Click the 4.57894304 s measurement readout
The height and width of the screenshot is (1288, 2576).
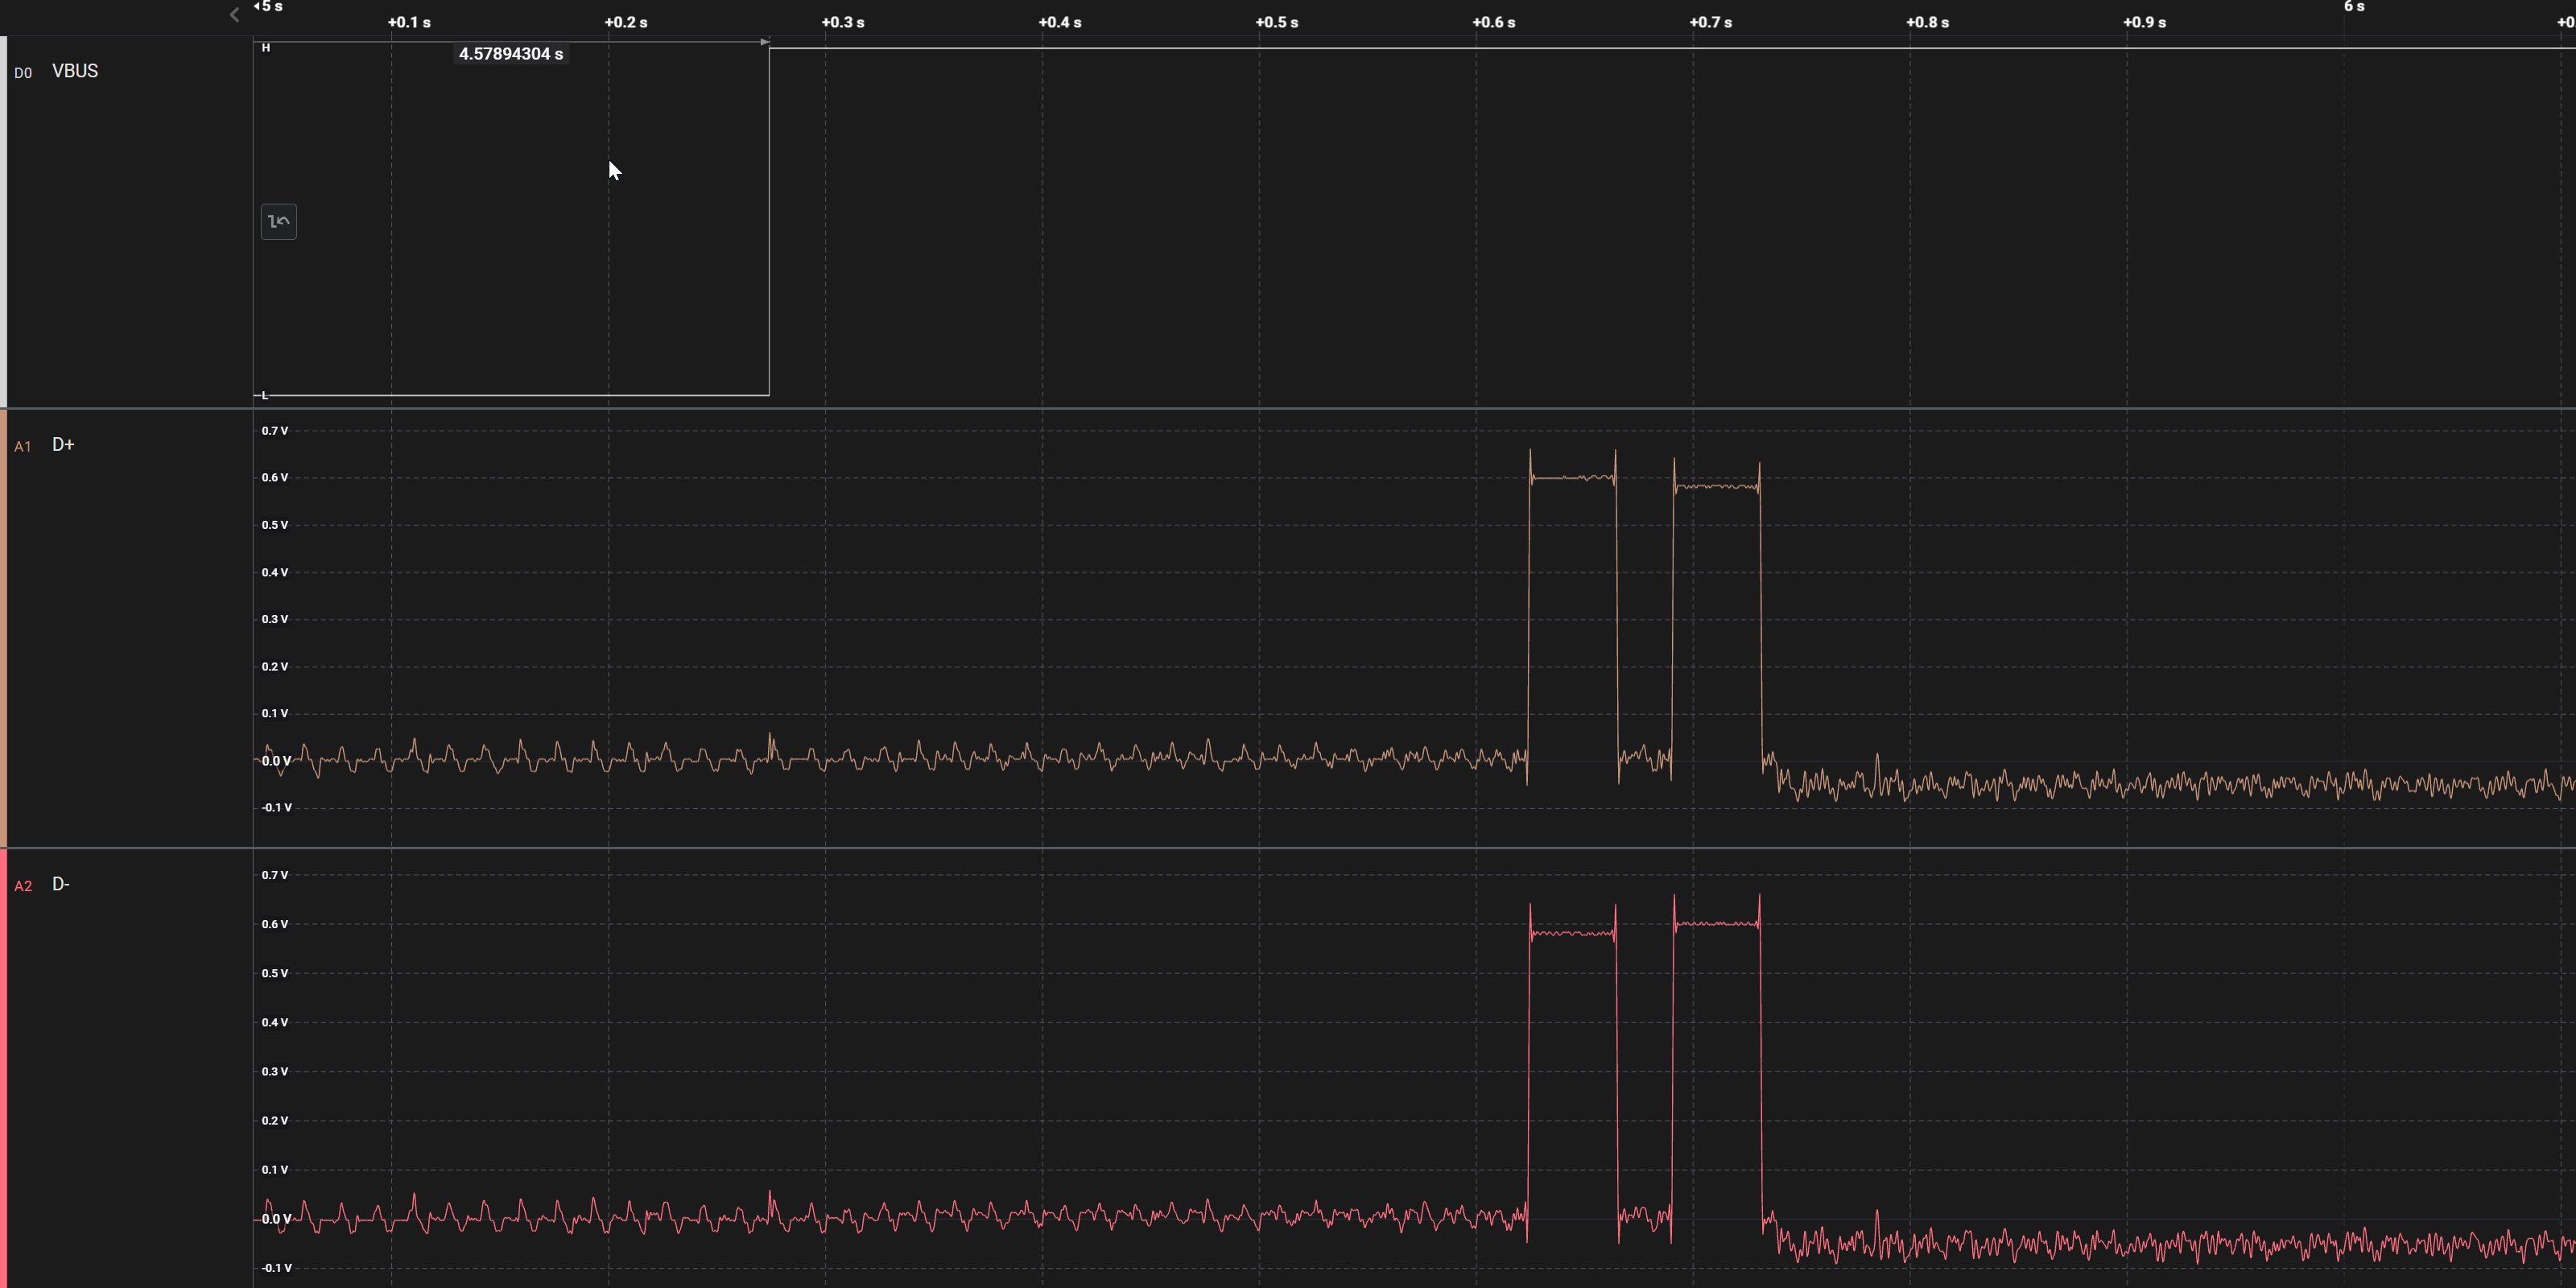click(x=510, y=54)
